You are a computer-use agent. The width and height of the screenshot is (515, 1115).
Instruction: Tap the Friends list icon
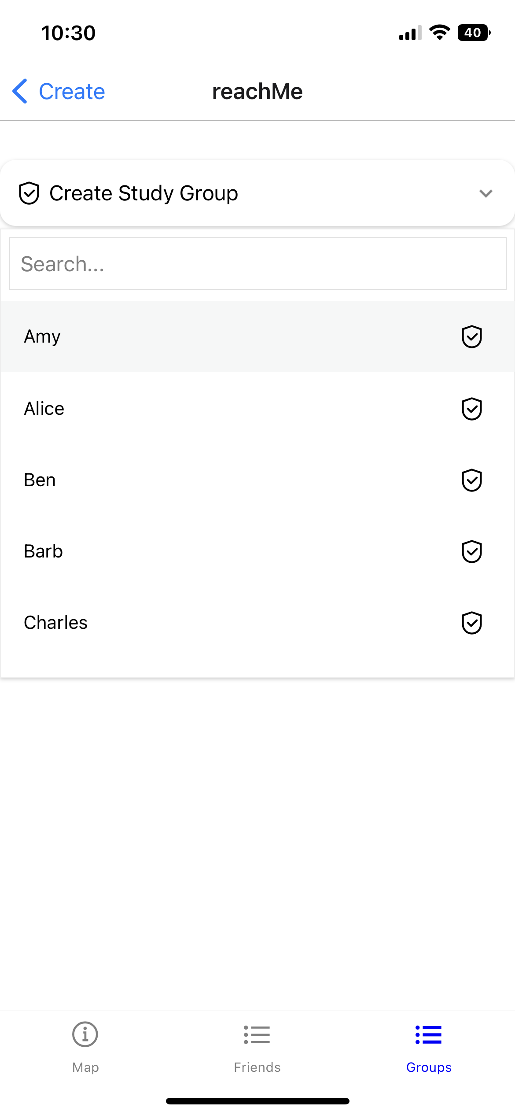(257, 1034)
